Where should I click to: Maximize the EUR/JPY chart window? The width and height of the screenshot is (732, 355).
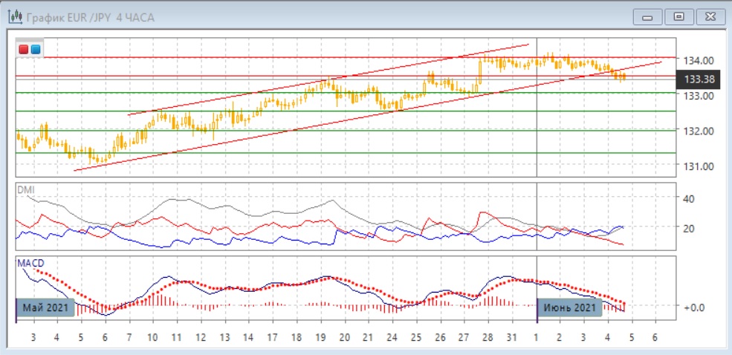click(x=678, y=17)
